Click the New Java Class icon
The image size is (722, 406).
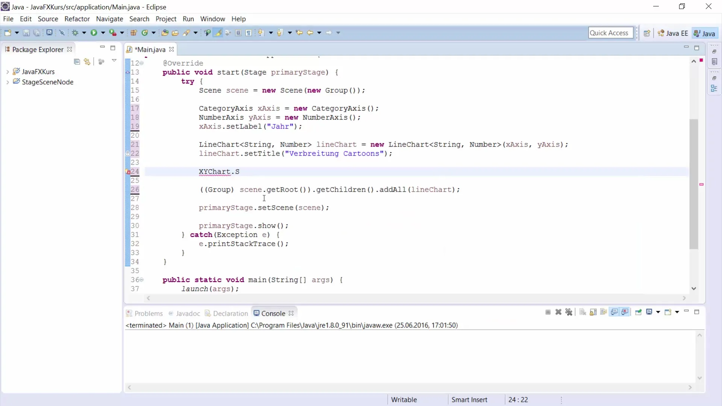tap(145, 33)
